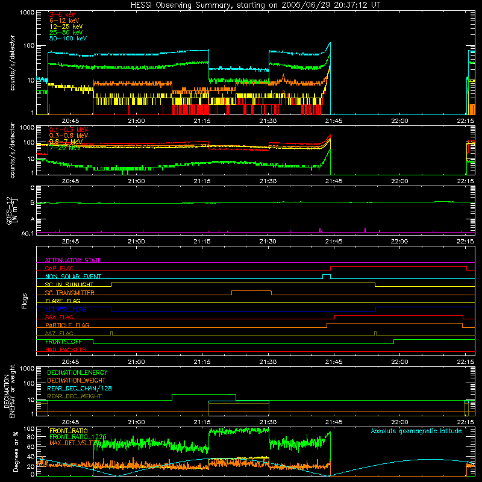The width and height of the screenshot is (482, 482).
Task: Select the orange 0.3-0.8 MeV legend label
Action: click(x=69, y=136)
